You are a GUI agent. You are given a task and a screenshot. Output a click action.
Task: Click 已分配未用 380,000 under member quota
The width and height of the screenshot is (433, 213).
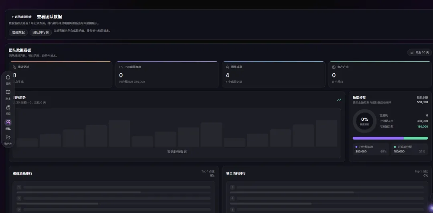tap(132, 82)
